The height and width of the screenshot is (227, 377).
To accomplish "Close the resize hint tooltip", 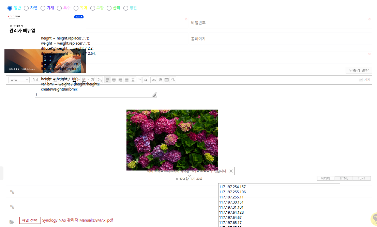I will coord(231,171).
